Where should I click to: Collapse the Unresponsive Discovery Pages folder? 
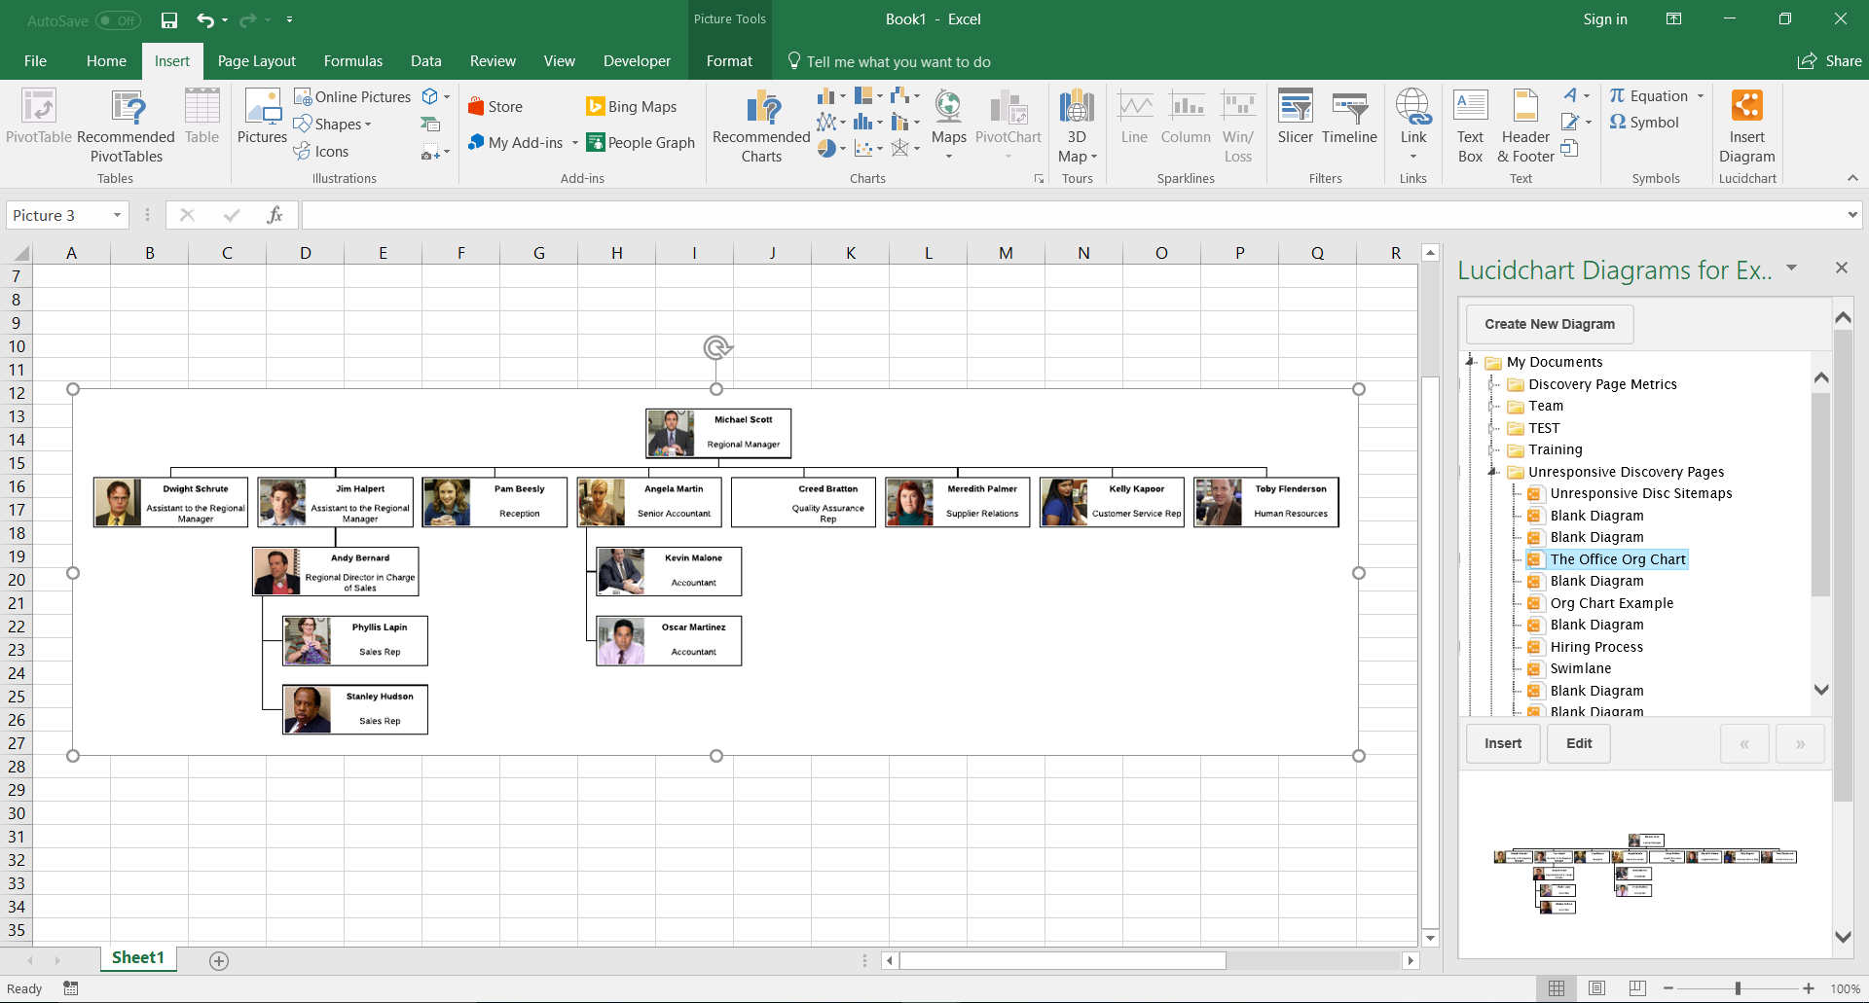[1492, 472]
